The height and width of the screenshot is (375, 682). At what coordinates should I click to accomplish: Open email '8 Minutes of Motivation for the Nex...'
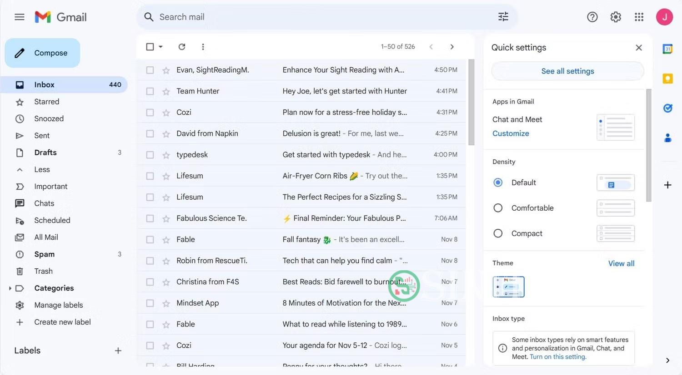[x=344, y=303]
